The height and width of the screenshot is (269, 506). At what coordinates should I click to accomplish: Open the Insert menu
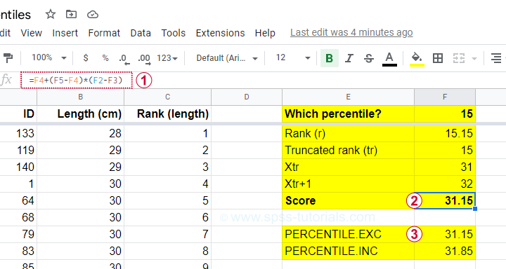(65, 33)
